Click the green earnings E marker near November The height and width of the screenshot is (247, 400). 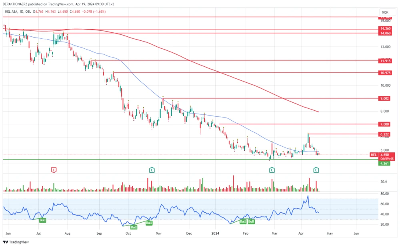[152, 170]
